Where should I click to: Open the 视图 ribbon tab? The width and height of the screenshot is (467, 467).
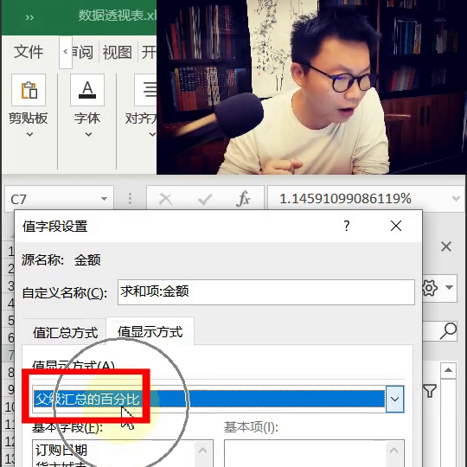(117, 53)
